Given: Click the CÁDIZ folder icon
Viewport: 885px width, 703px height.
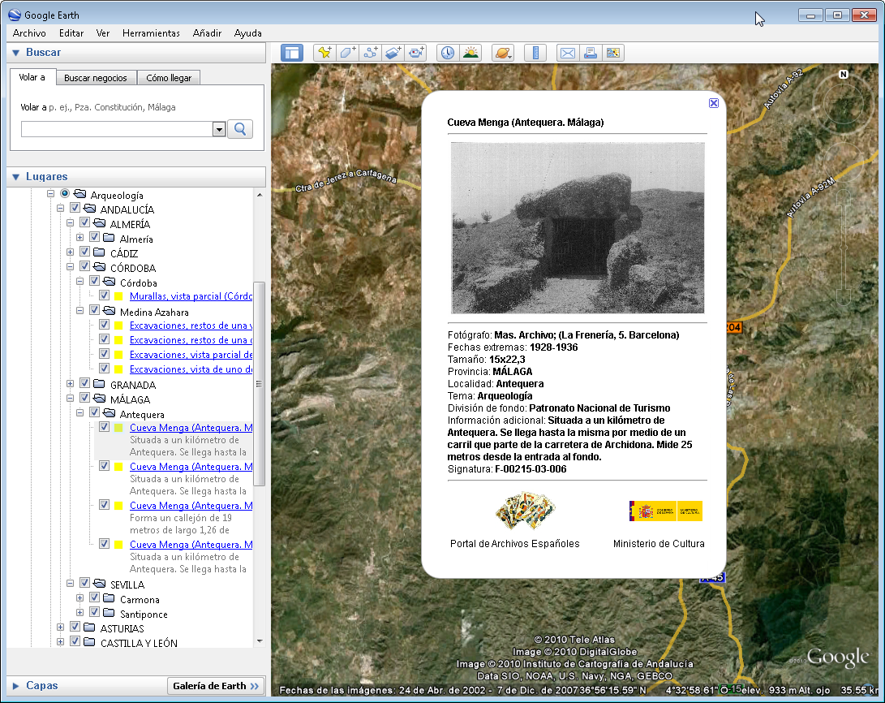Looking at the screenshot, I should (x=99, y=252).
